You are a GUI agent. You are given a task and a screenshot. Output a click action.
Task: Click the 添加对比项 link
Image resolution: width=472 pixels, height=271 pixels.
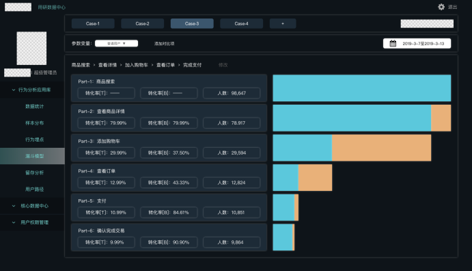(164, 44)
